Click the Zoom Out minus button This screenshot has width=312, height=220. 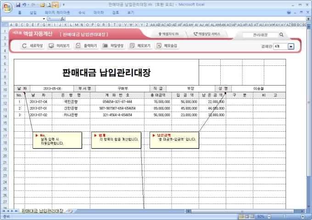[269, 216]
